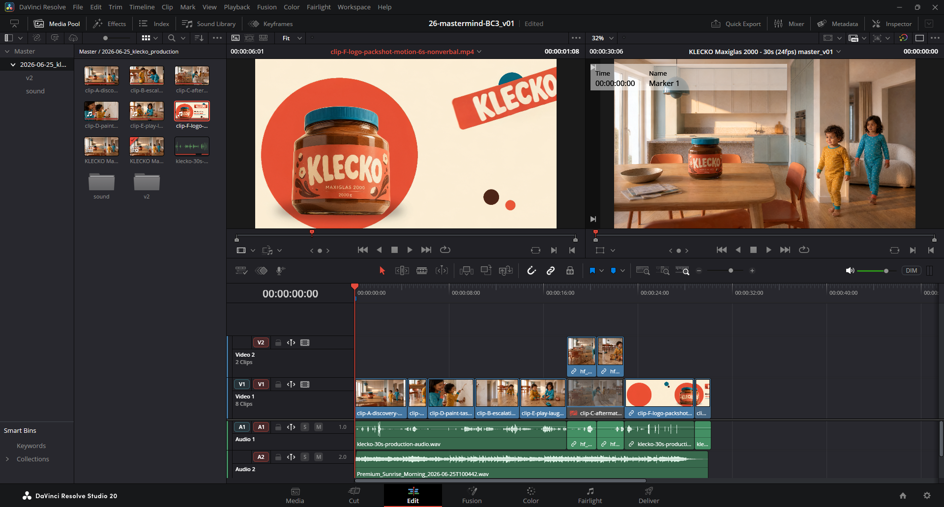
Task: Solo the Audio 1 track
Action: click(305, 427)
